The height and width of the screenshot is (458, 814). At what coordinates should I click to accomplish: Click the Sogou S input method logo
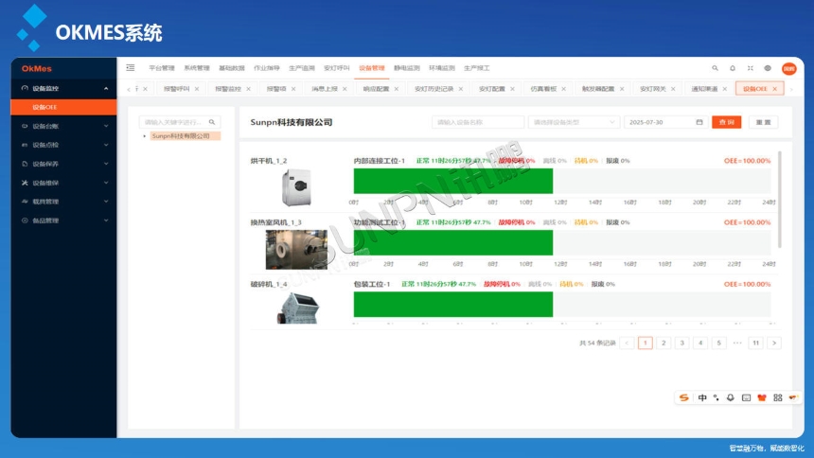683,397
